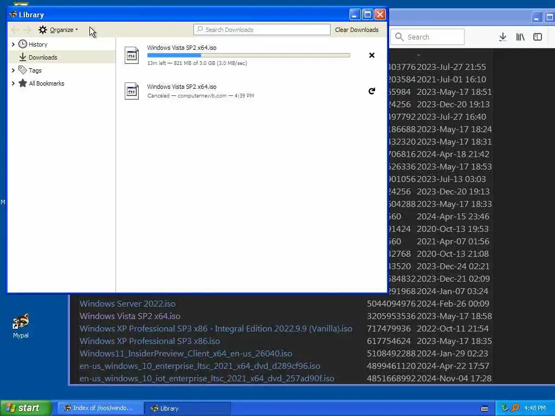Expand the History tree node
Screen dimensions: 555x416
[x=13, y=44]
